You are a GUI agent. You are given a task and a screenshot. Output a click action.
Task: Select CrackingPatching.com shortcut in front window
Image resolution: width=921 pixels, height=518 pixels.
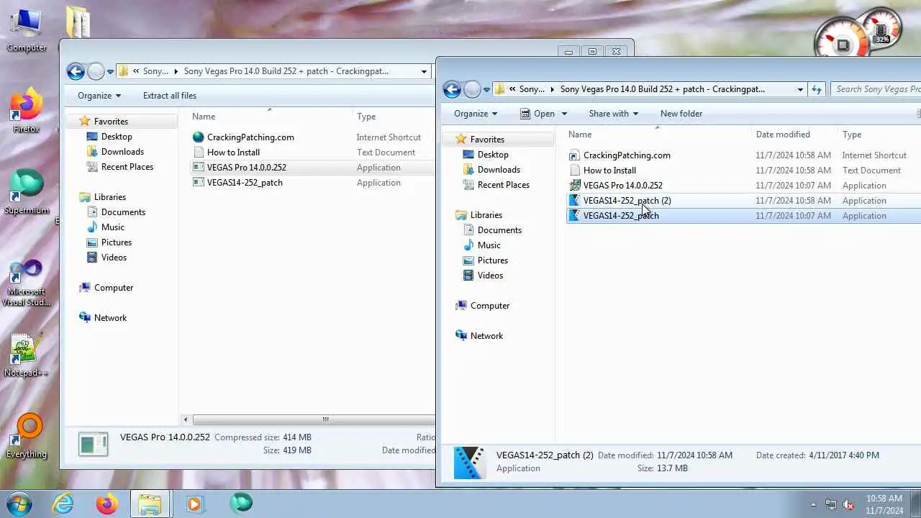627,155
